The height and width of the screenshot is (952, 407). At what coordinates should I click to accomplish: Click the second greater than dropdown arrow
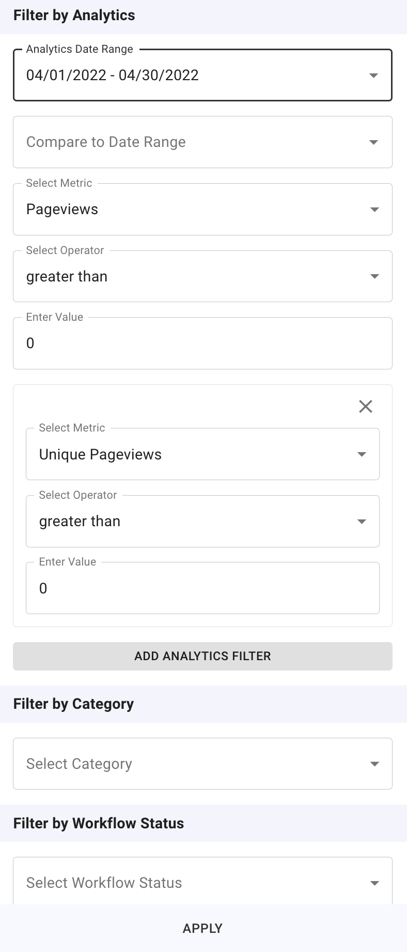pos(362,522)
